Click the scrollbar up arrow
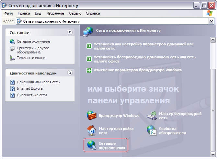The width and height of the screenshot is (217, 159). [213, 40]
